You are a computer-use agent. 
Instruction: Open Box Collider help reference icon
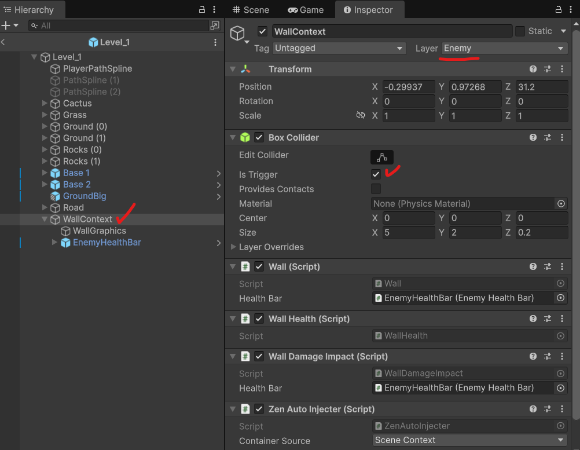click(x=533, y=137)
